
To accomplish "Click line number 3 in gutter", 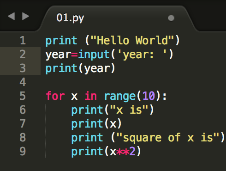I will (23, 68).
